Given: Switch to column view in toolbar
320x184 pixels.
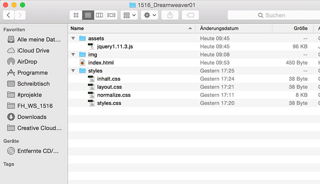Looking at the screenshot, I should point(99,15).
